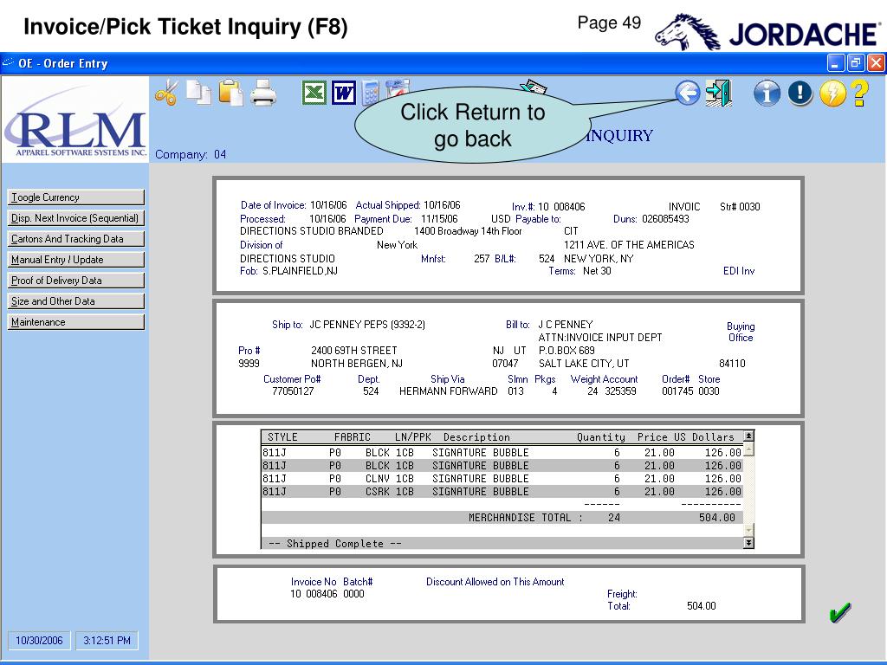Click the Total amount 504.00 at bottom
The image size is (887, 665).
pyautogui.click(x=701, y=606)
